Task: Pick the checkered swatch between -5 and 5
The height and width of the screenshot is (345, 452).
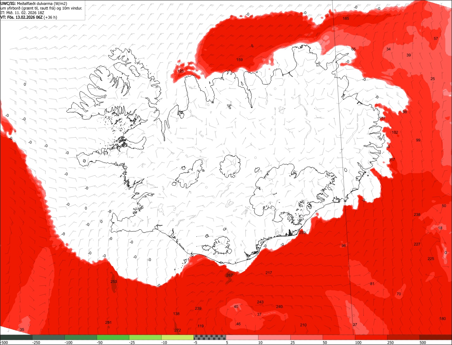Action: (210, 337)
